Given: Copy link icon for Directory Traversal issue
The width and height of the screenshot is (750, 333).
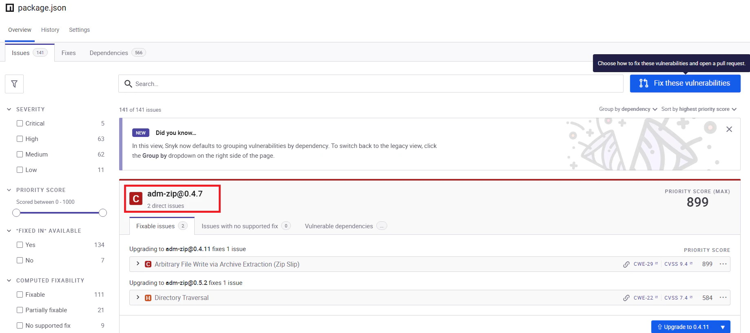Looking at the screenshot, I should click(x=626, y=298).
